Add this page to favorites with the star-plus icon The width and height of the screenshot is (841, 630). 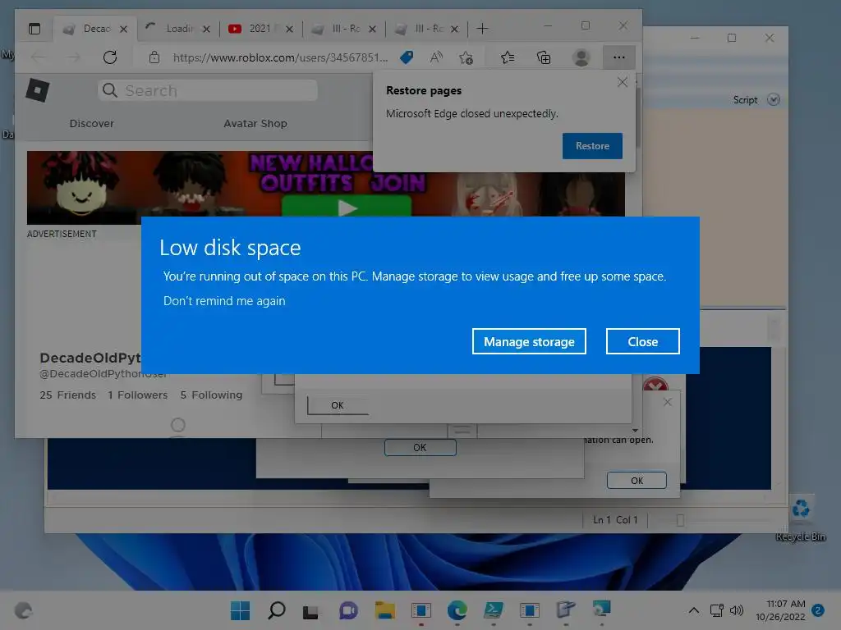pyautogui.click(x=466, y=57)
